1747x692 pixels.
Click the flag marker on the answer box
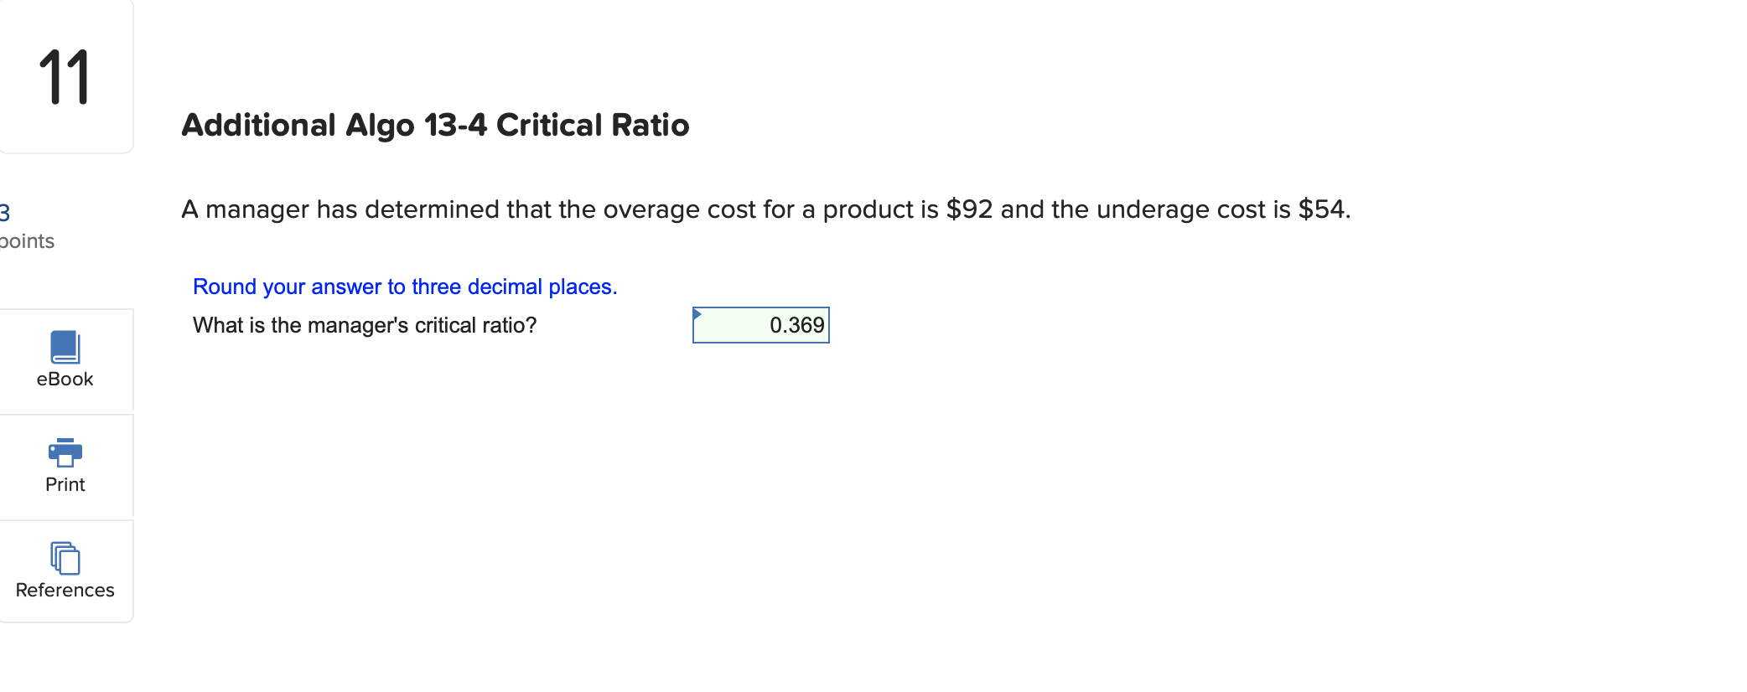pyautogui.click(x=697, y=313)
